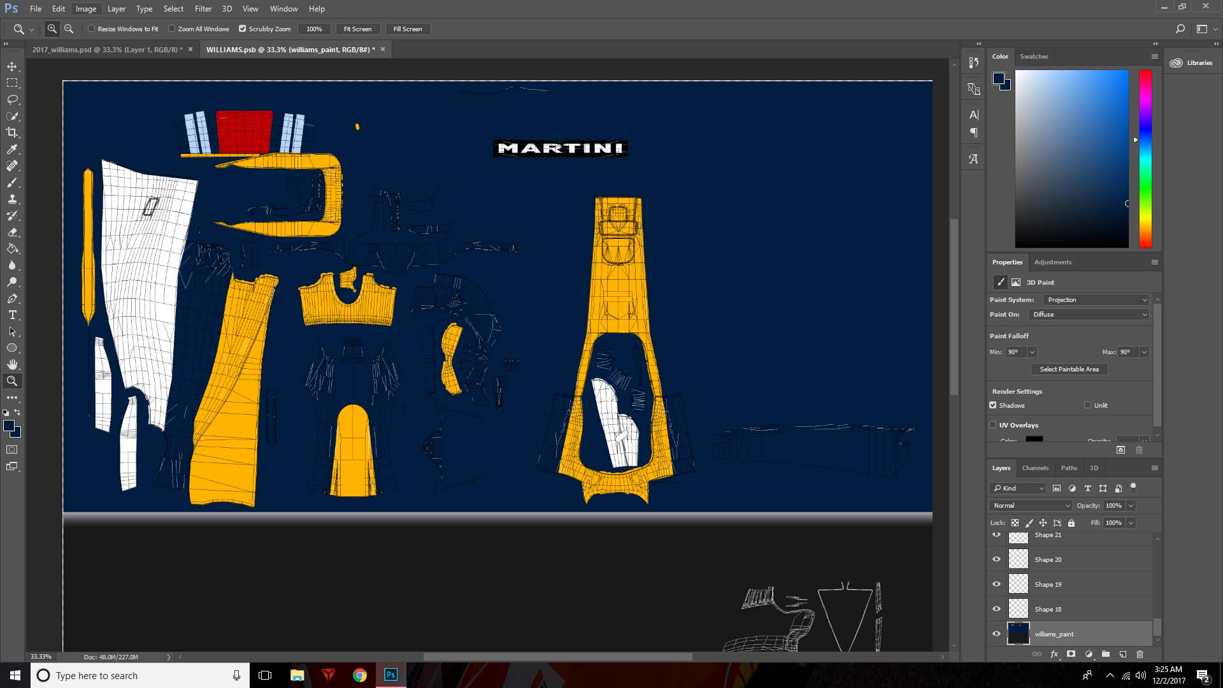The width and height of the screenshot is (1223, 688).
Task: Select the Hand tool
Action: coord(12,364)
